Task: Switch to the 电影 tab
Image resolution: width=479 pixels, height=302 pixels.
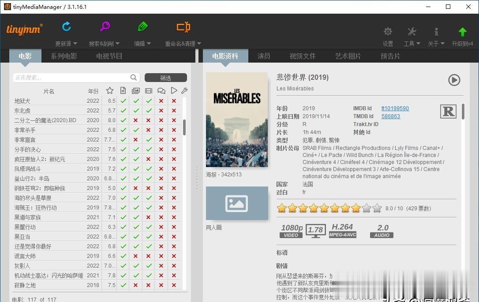Action: click(25, 56)
